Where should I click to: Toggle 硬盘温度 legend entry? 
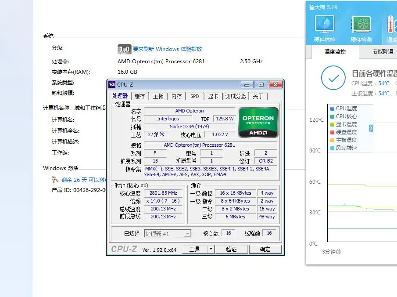point(344,132)
